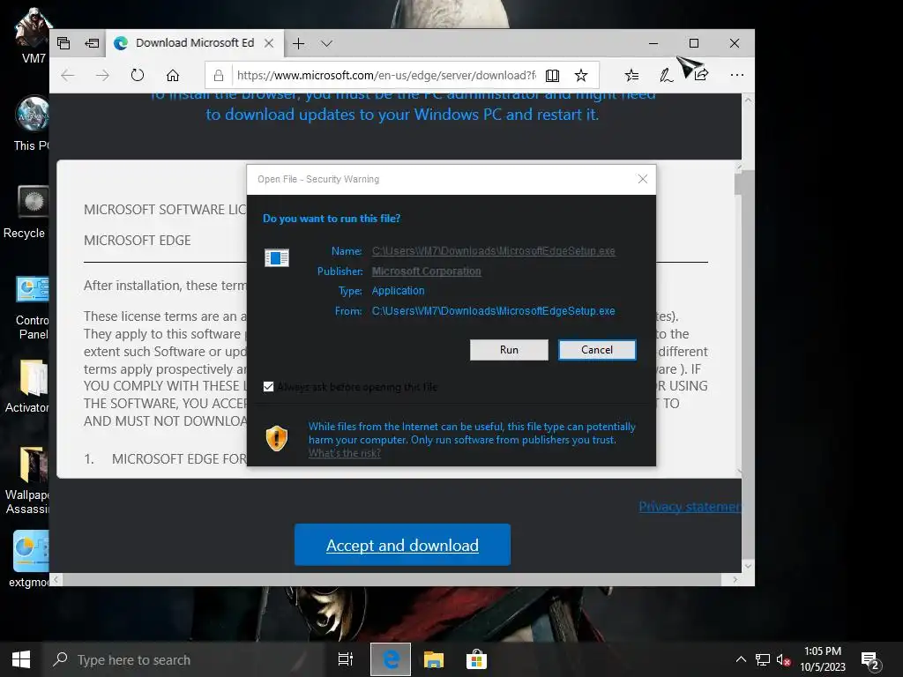Screen dimensions: 903x677
Task: Click the application file icon in dialog
Action: (276, 258)
